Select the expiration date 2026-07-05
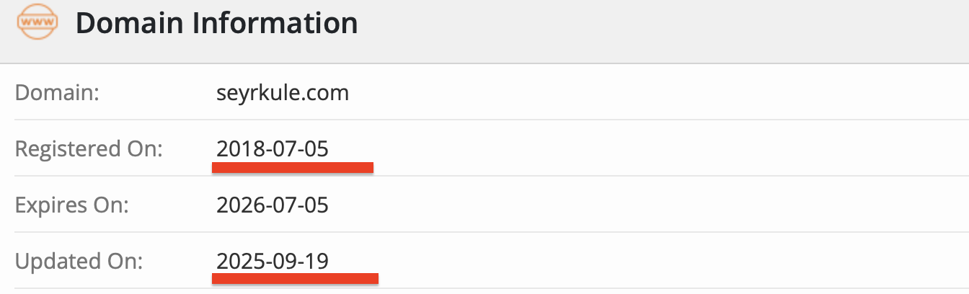 [273, 205]
